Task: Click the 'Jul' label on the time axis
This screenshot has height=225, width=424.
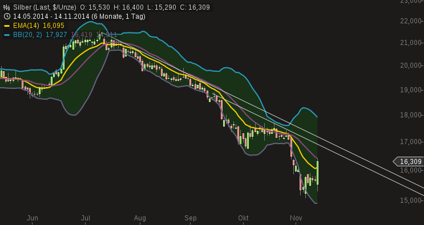Action: click(86, 218)
